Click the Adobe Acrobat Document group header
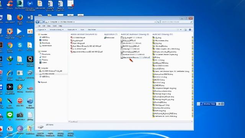The image size is (245, 138). [84, 34]
